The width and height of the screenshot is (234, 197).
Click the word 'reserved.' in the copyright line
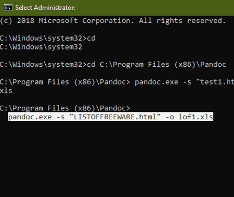pos(206,21)
